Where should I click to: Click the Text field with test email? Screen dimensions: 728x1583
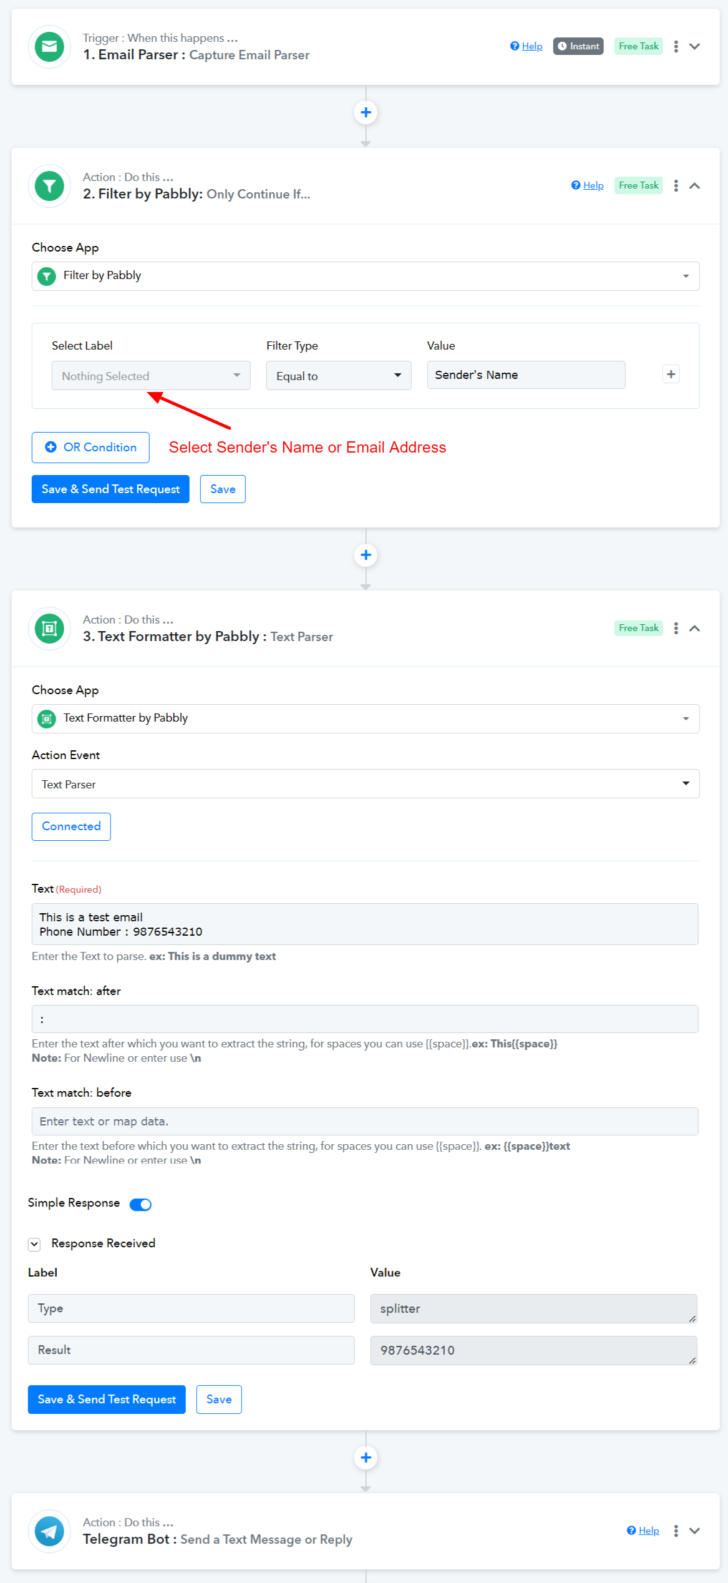pyautogui.click(x=365, y=924)
